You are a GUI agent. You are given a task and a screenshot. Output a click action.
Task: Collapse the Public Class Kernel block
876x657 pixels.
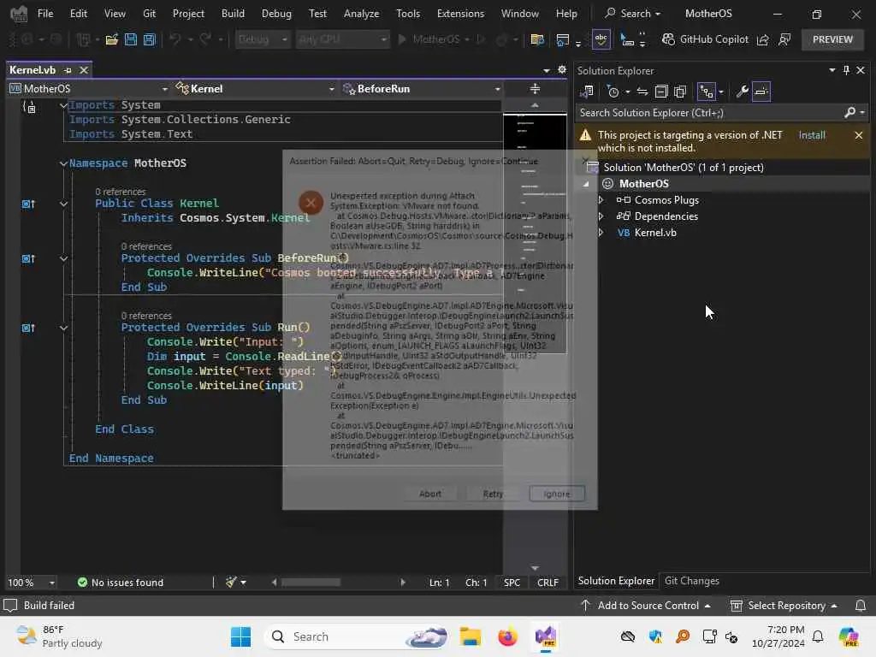point(63,204)
